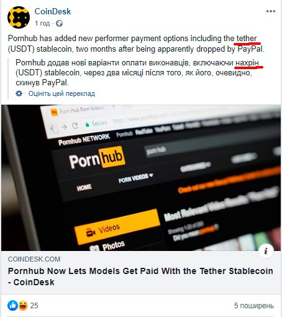
Task: Click the globe public-visibility icon
Action: 59,24
